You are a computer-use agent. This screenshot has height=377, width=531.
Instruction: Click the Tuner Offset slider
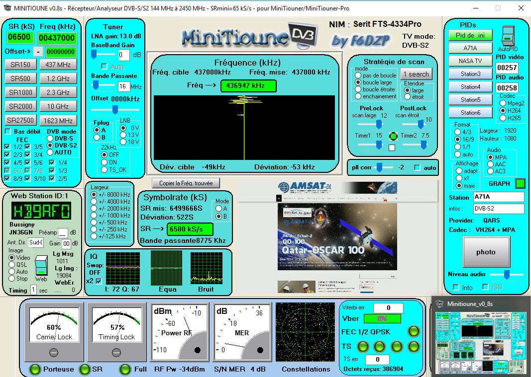pyautogui.click(x=115, y=110)
